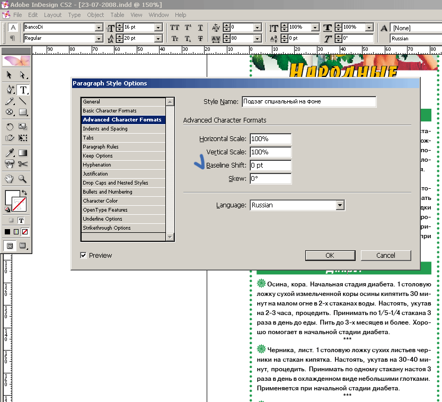Select the Shear tool
The image size is (442, 402).
(10, 138)
